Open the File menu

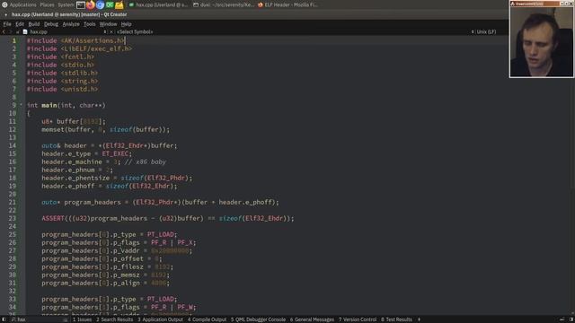(x=7, y=24)
